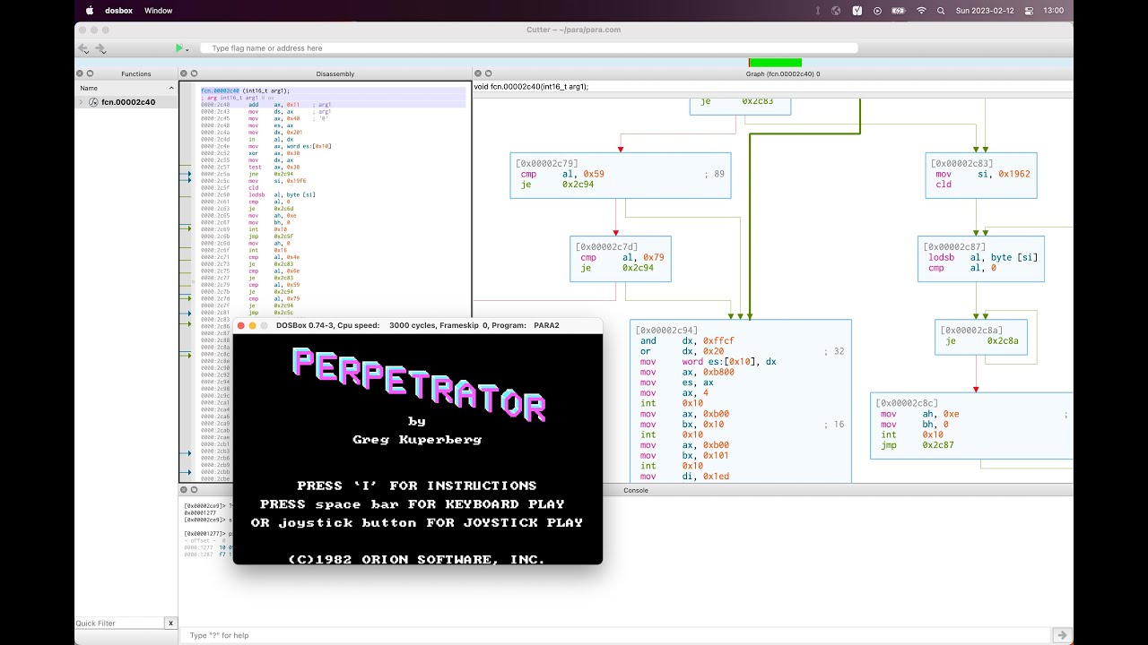Close the Disassembly panel

click(183, 73)
